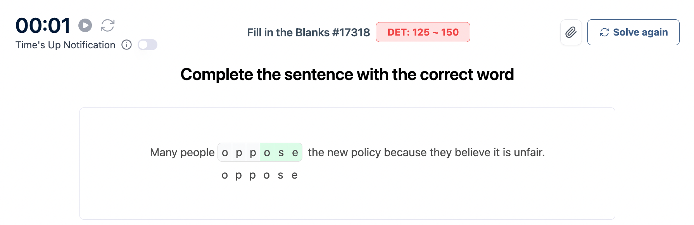Click the last letter box containing "e"
This screenshot has width=694, height=225.
pyautogui.click(x=295, y=152)
